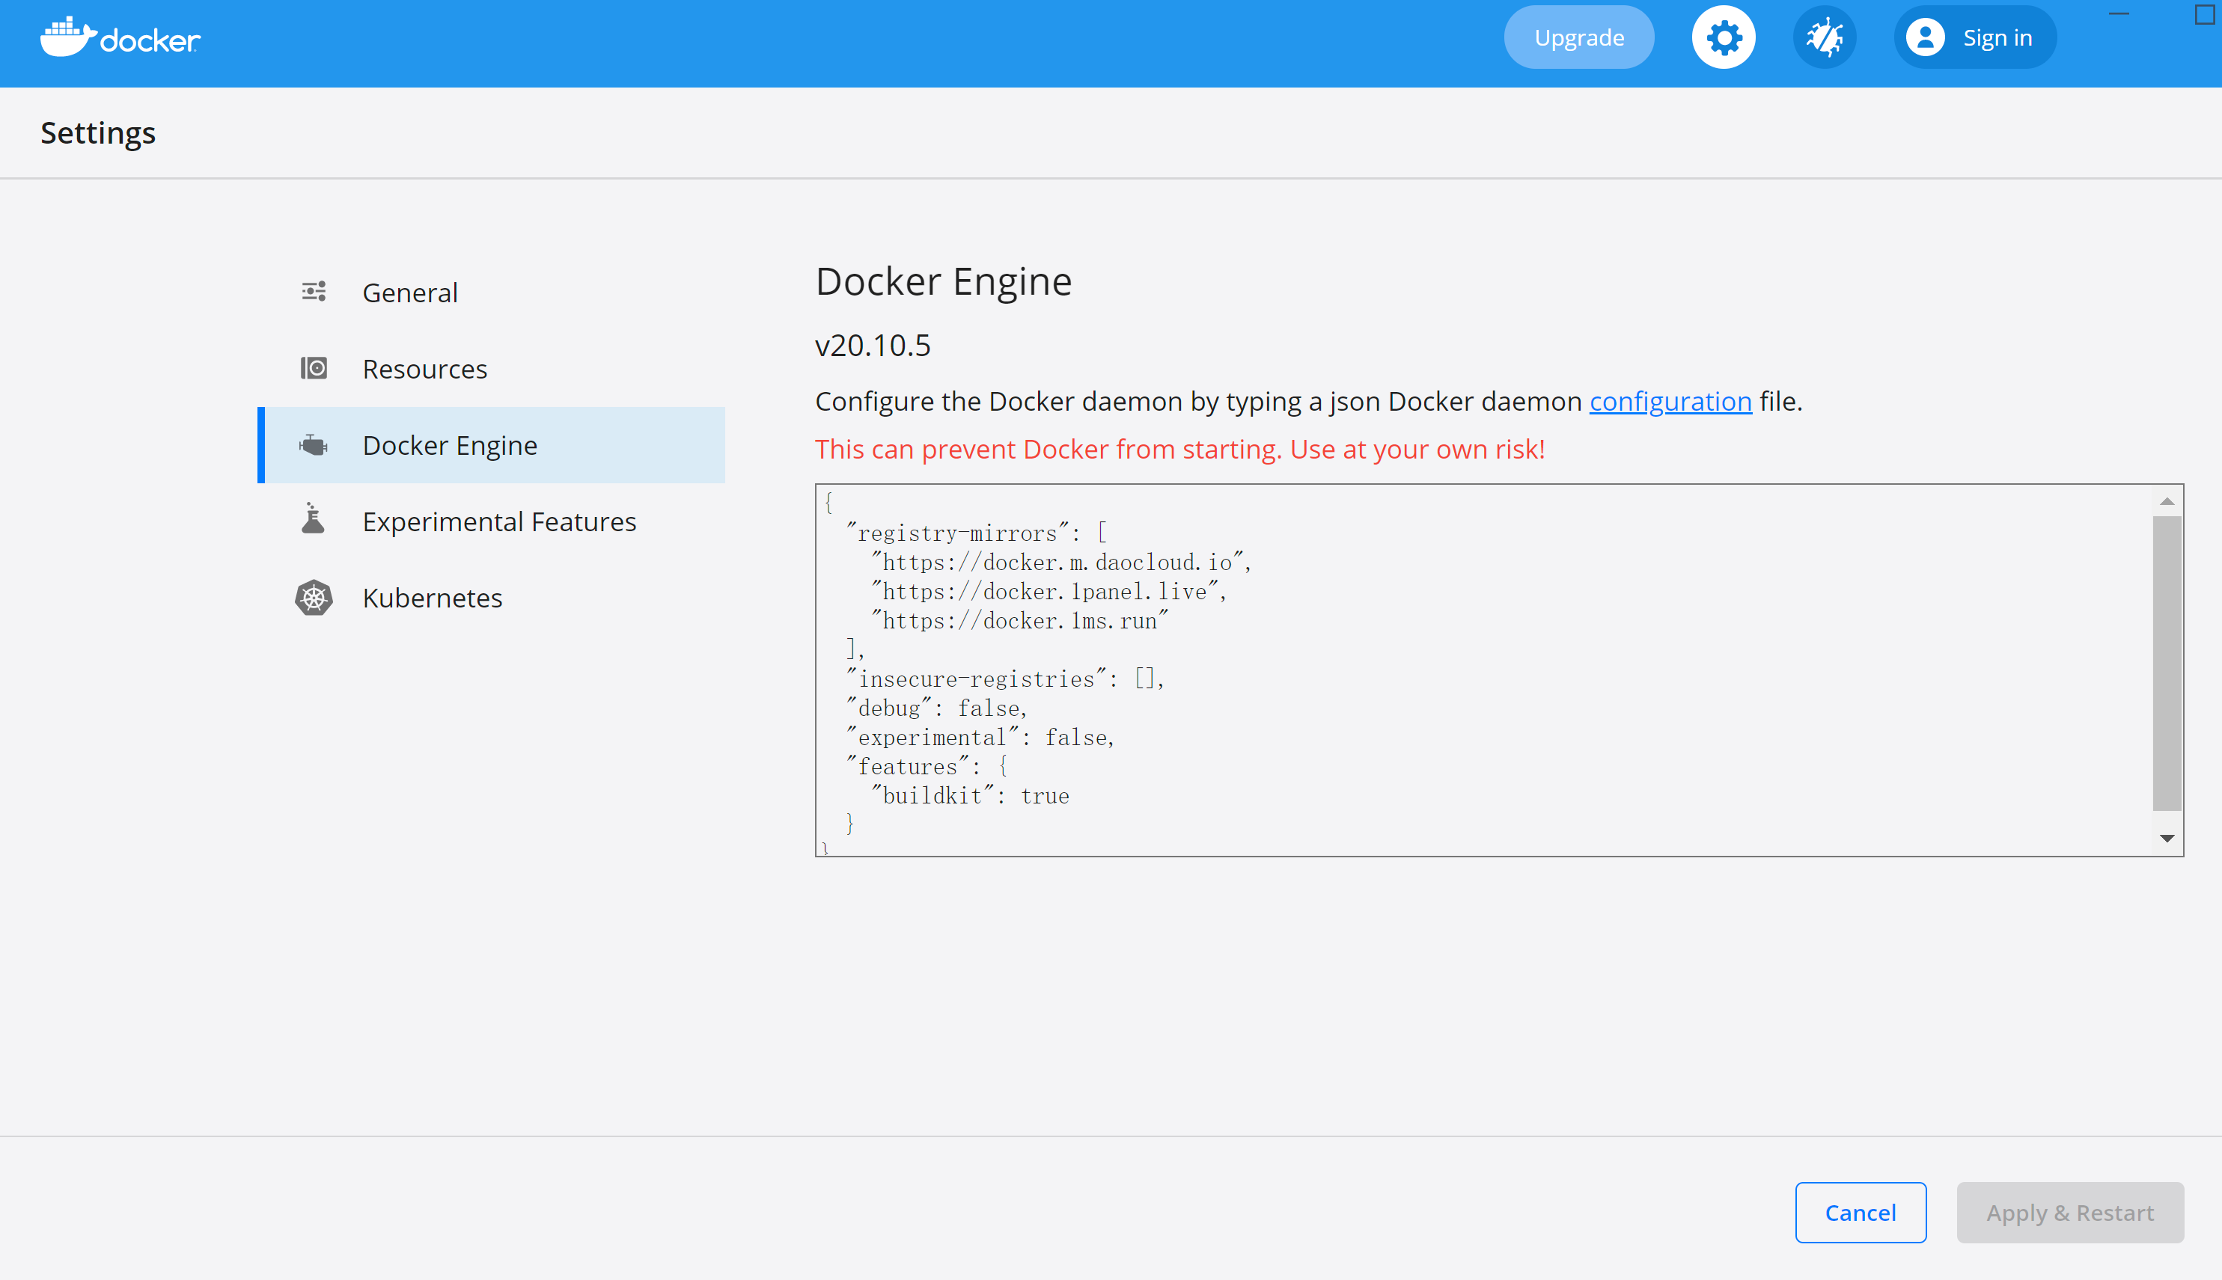
Task: Open settings via the gear icon
Action: 1724,38
